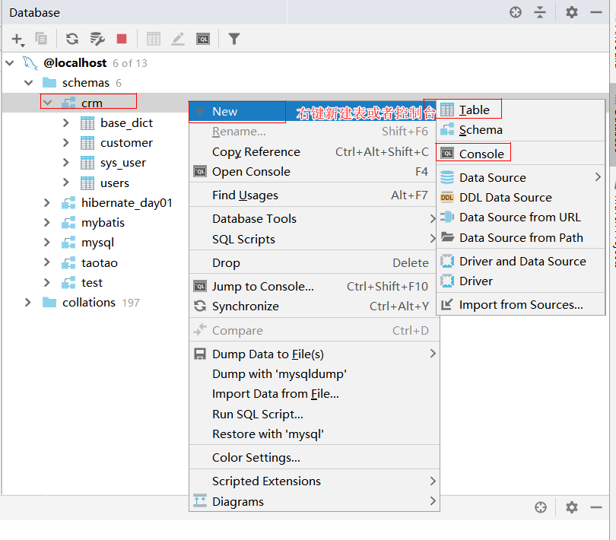Select Drop from the context menu

[x=314, y=263]
